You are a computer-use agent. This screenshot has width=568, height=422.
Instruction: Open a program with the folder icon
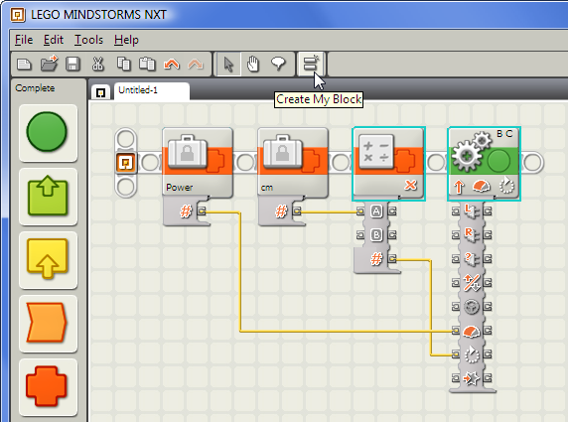pos(49,64)
